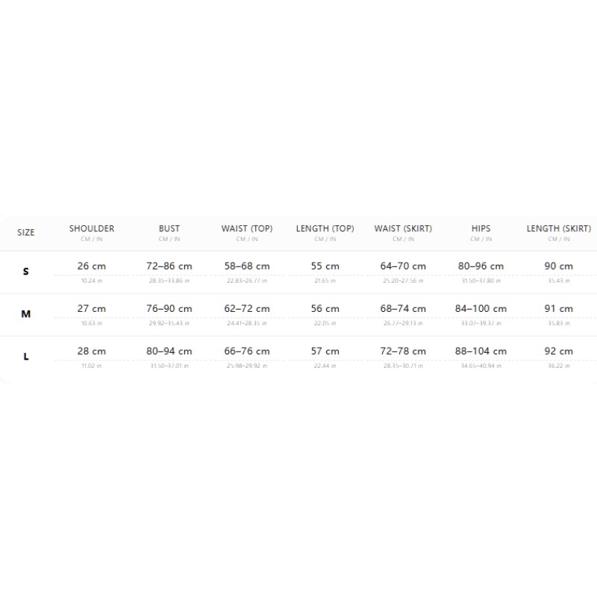Click the 80–94 cm bust value
Screen dimensions: 597x597
click(169, 351)
